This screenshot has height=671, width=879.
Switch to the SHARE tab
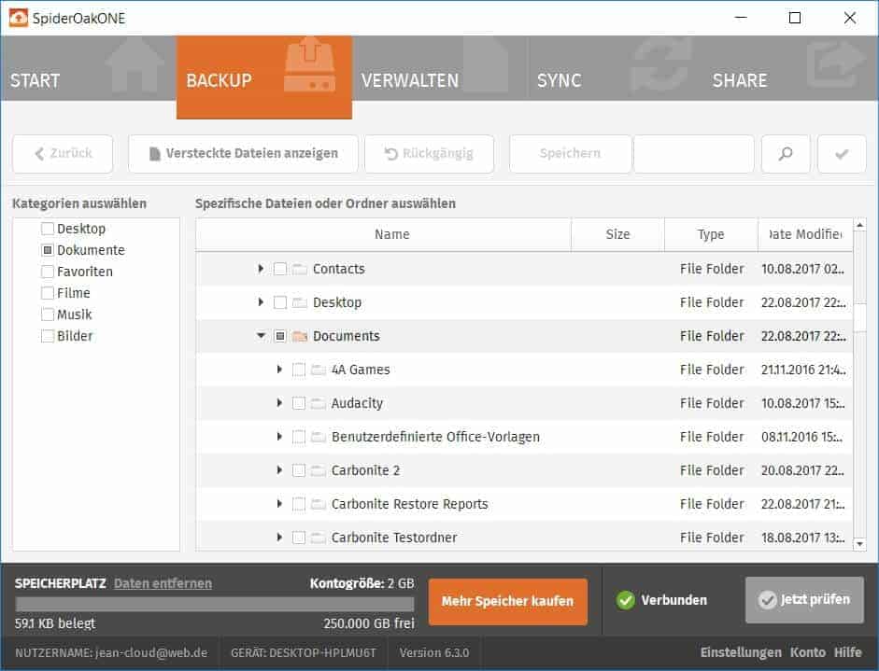coord(790,68)
